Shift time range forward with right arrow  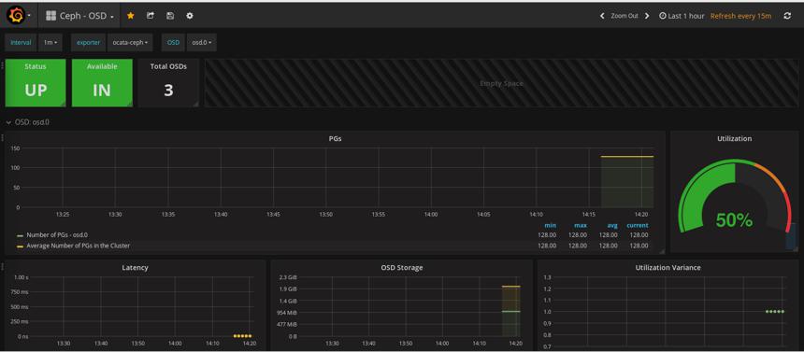[647, 16]
